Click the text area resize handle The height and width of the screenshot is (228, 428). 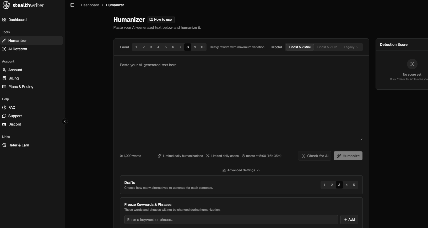362,139
